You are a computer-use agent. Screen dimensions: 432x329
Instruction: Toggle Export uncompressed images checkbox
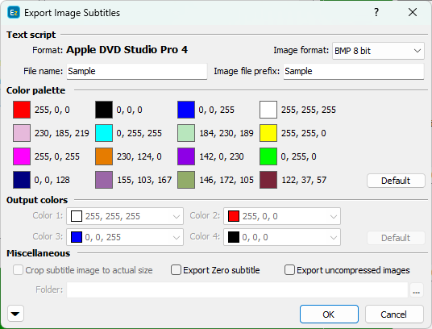[289, 270]
